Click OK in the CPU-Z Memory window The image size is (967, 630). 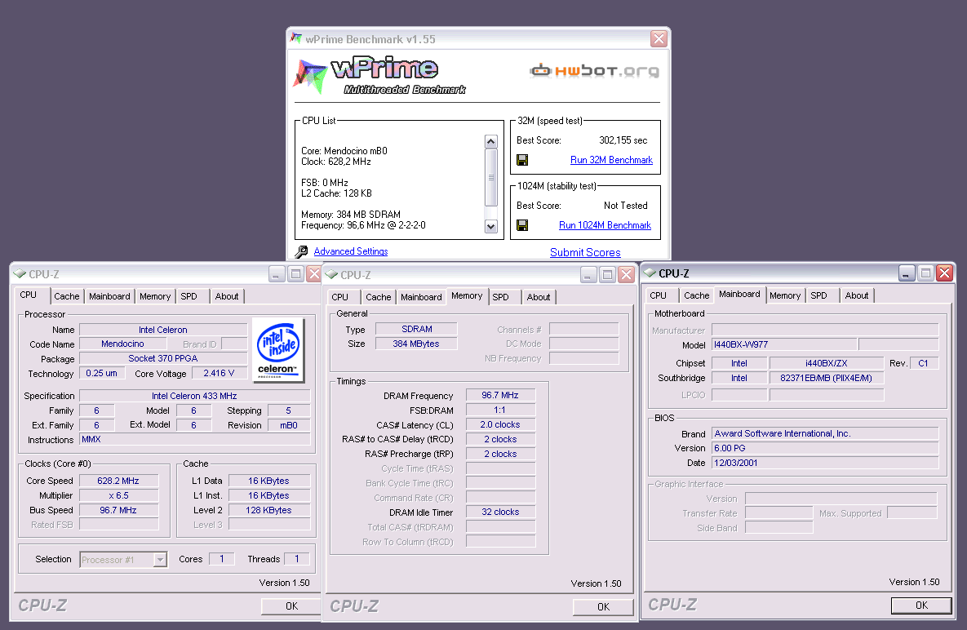click(x=603, y=607)
